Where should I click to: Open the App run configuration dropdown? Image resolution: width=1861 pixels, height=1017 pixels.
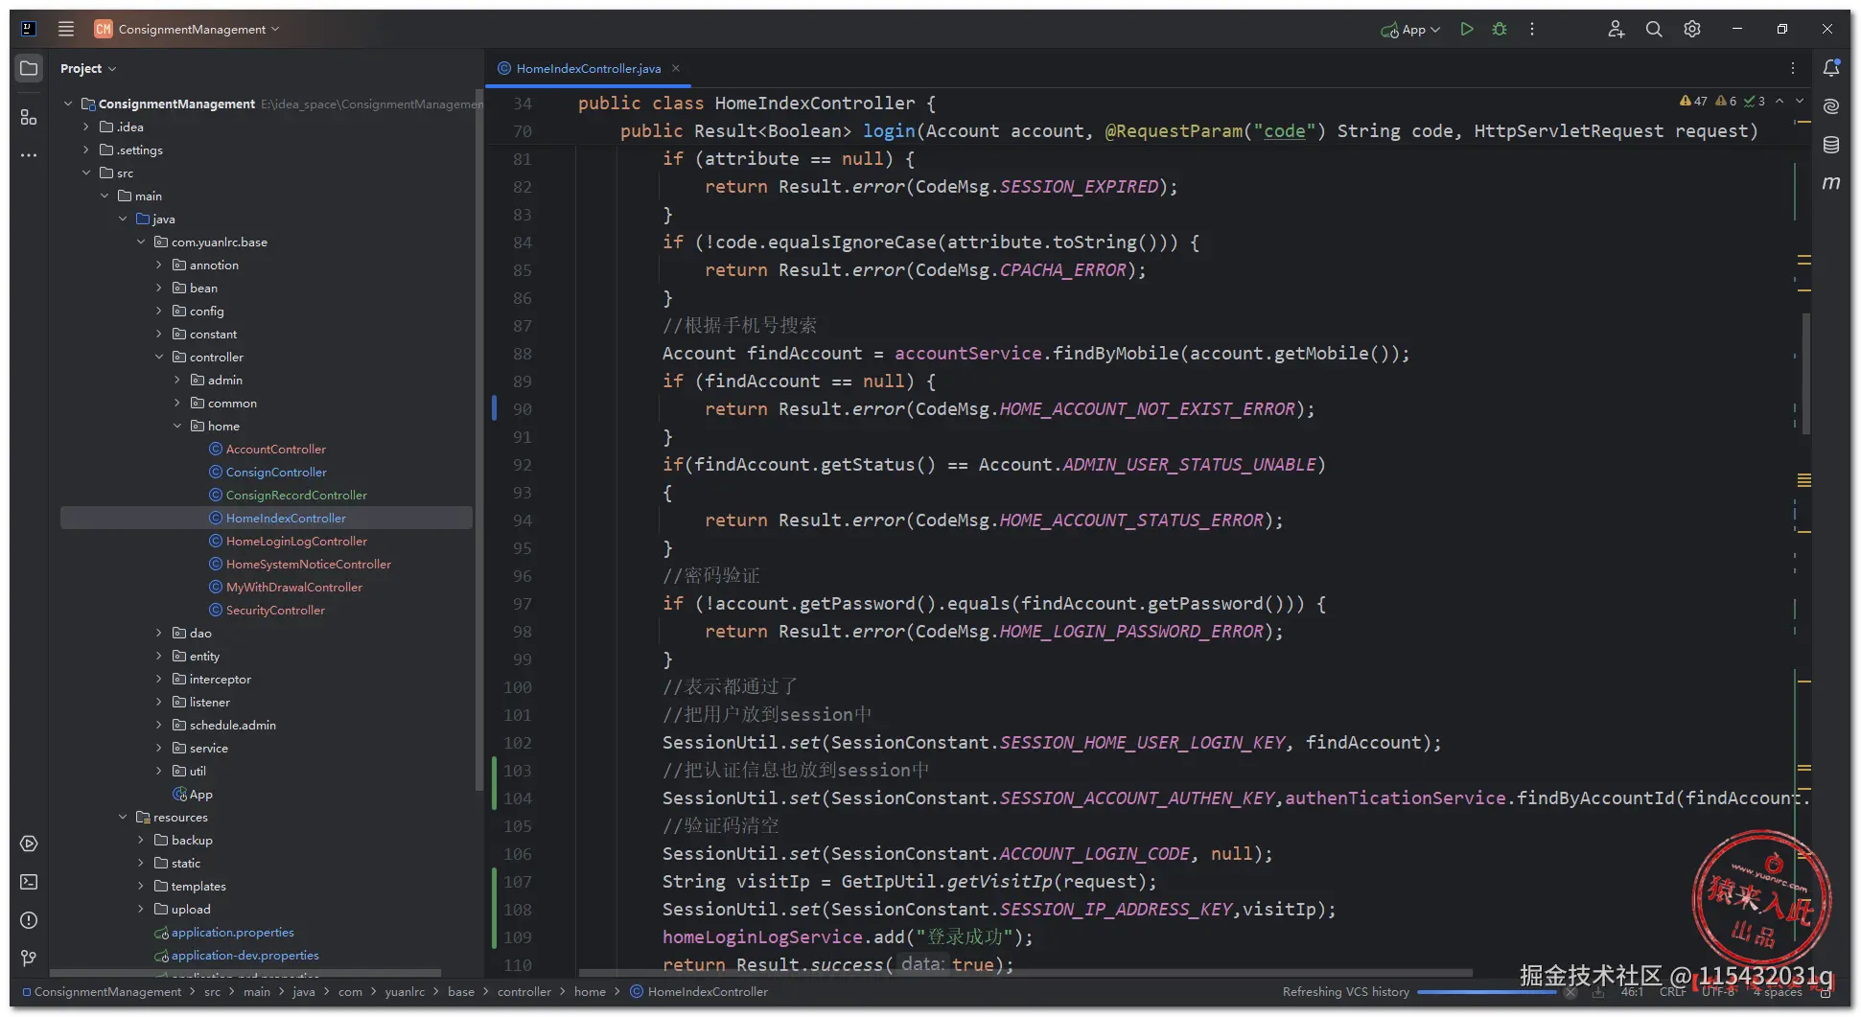[1410, 29]
